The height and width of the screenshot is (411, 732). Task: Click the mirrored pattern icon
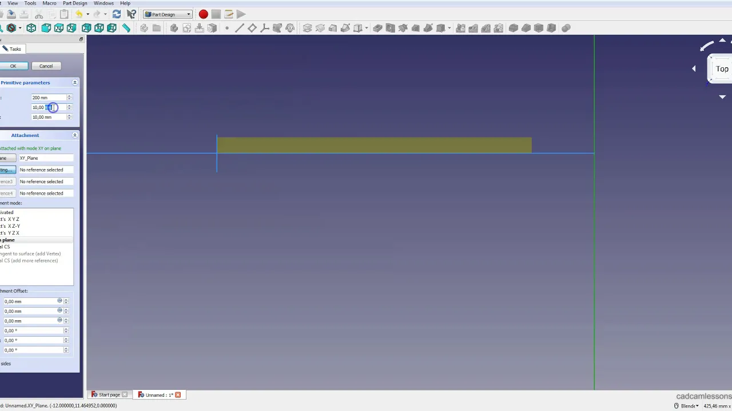click(x=461, y=28)
